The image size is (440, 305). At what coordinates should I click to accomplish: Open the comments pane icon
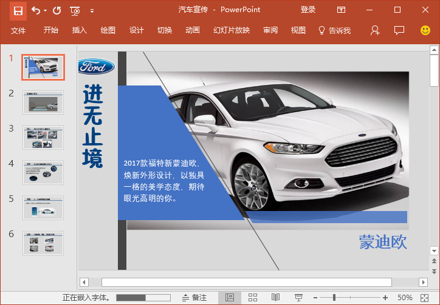pos(399,30)
